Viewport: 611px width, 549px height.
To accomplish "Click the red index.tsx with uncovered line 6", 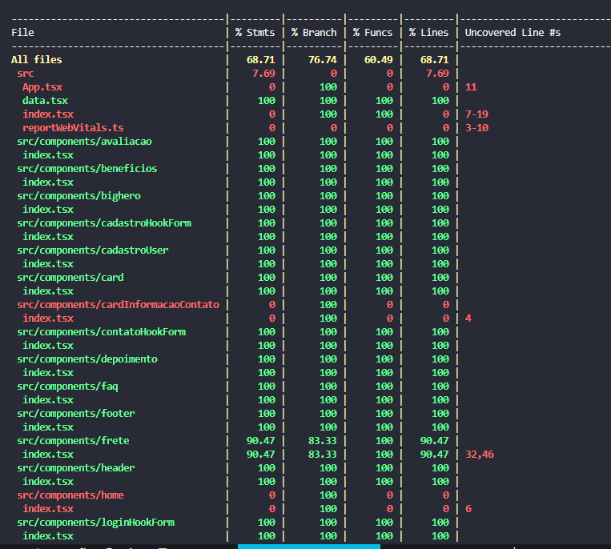I will [x=48, y=509].
